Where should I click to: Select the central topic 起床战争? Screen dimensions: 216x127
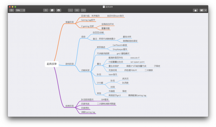(x=52, y=64)
